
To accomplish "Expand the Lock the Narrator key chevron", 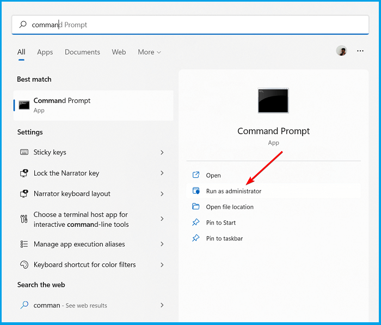I will 162,173.
